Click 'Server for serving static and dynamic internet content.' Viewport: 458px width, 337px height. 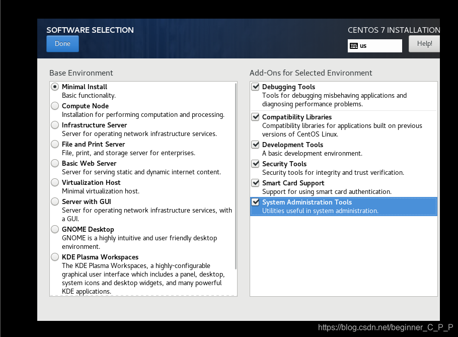(x=141, y=172)
